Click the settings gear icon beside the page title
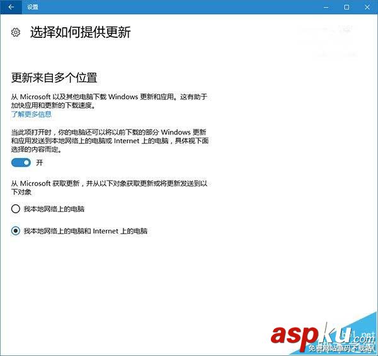The height and width of the screenshot is (356, 378). 16,32
